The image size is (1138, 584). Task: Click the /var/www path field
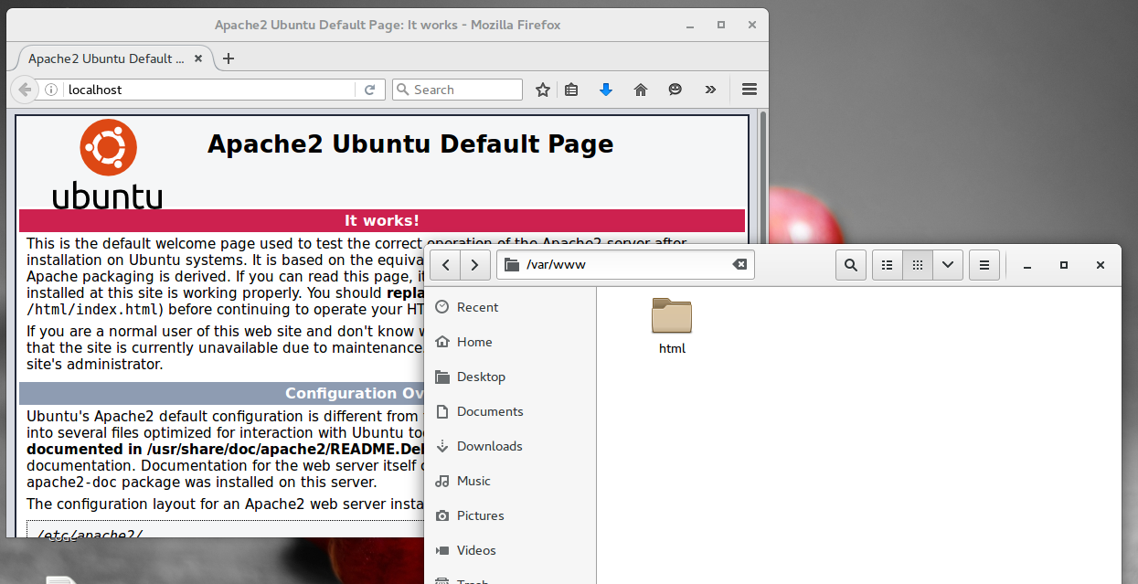(626, 265)
